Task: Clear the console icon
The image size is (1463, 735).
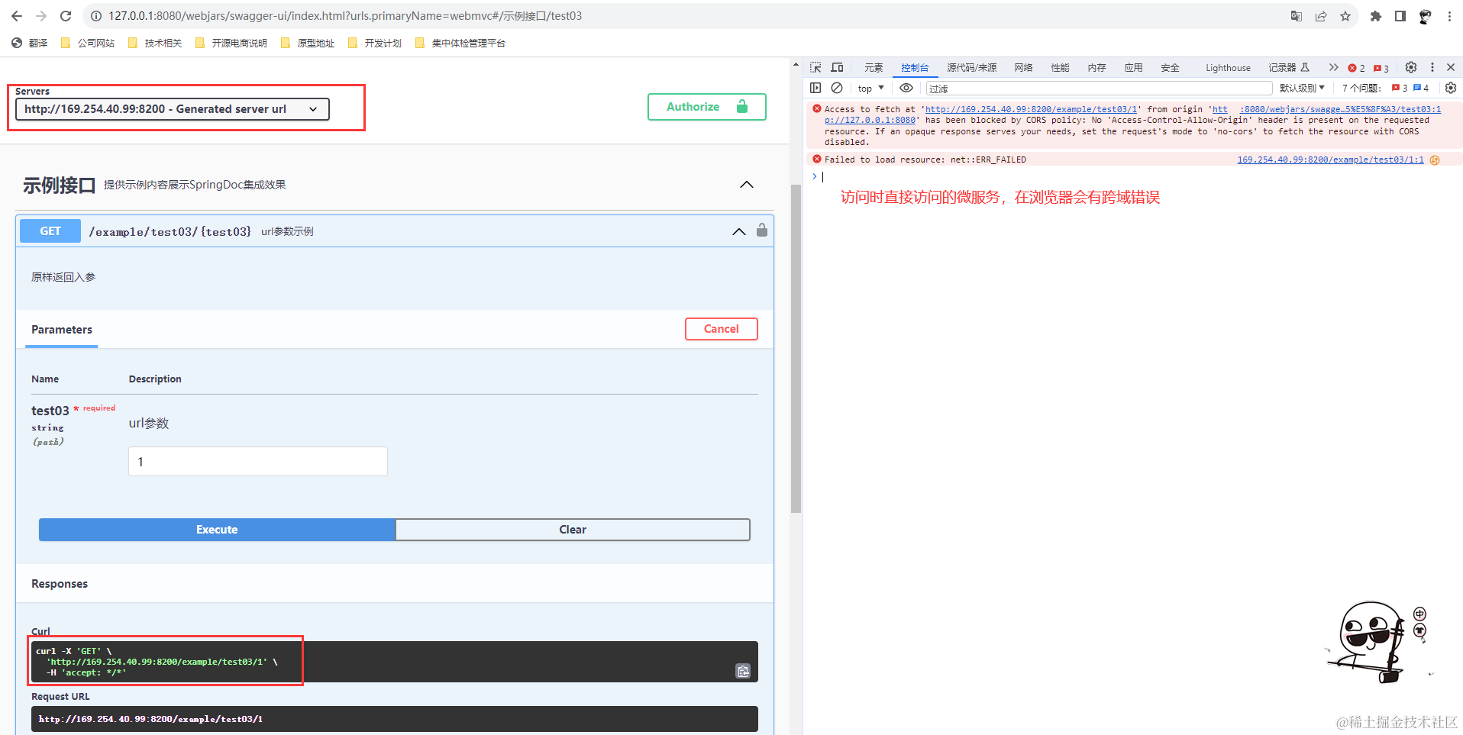Action: [837, 88]
